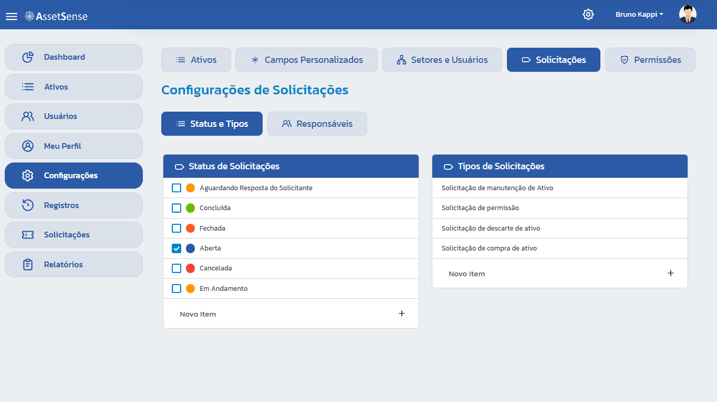Click the Solicitações ticket icon in sidebar
This screenshot has height=402, width=717.
(x=28, y=235)
